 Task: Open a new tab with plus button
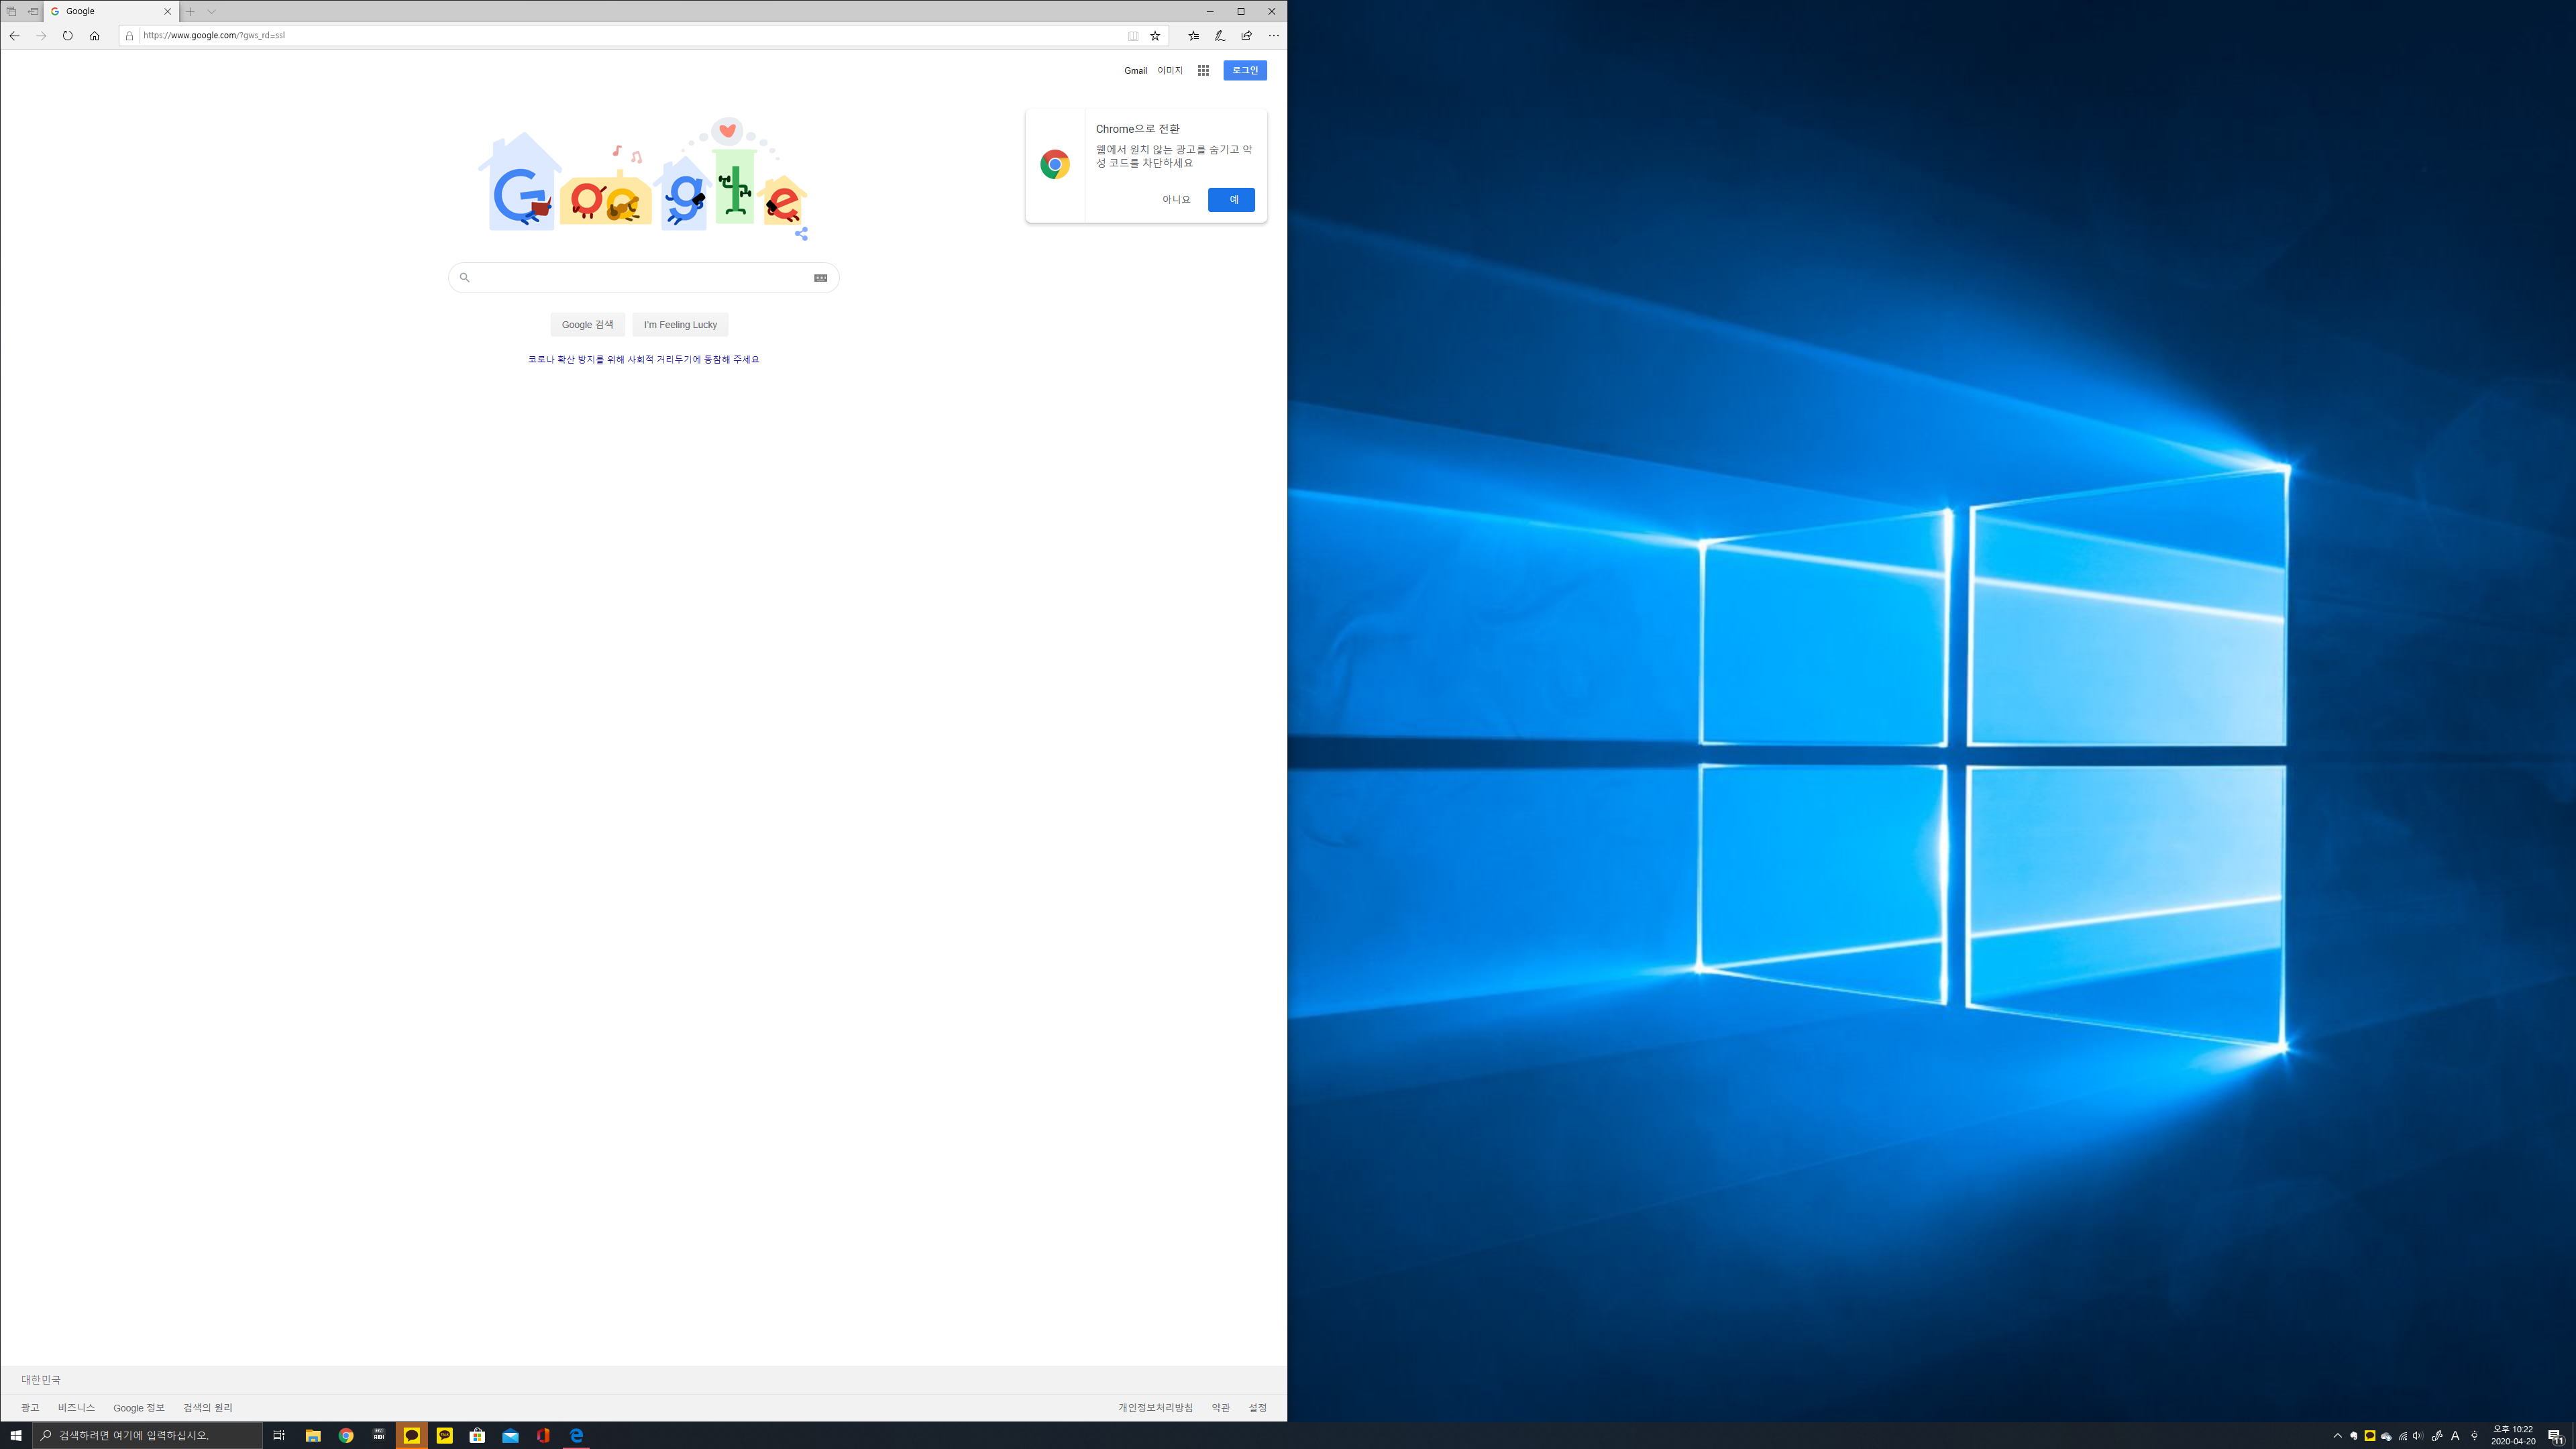pyautogui.click(x=190, y=12)
